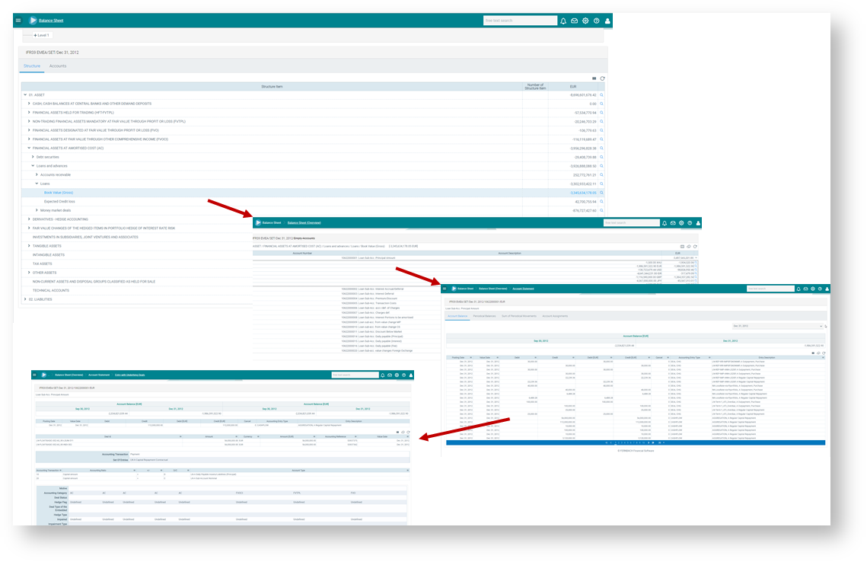867x562 pixels.
Task: Click magnifier icon on Book Value (Gross) row
Action: click(601, 193)
